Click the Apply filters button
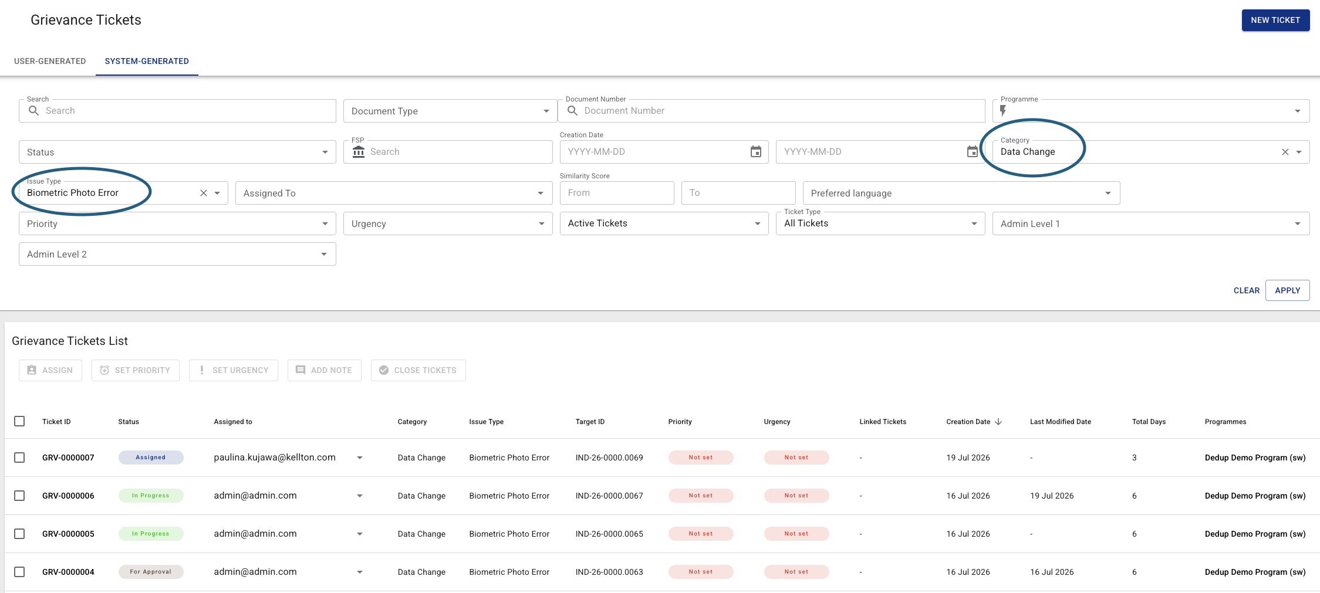Screen dimensions: 1320x593 1288,290
